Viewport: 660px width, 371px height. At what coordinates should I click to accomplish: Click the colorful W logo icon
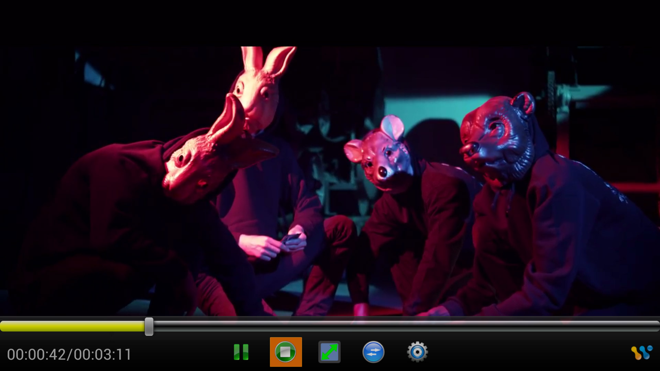pos(641,353)
